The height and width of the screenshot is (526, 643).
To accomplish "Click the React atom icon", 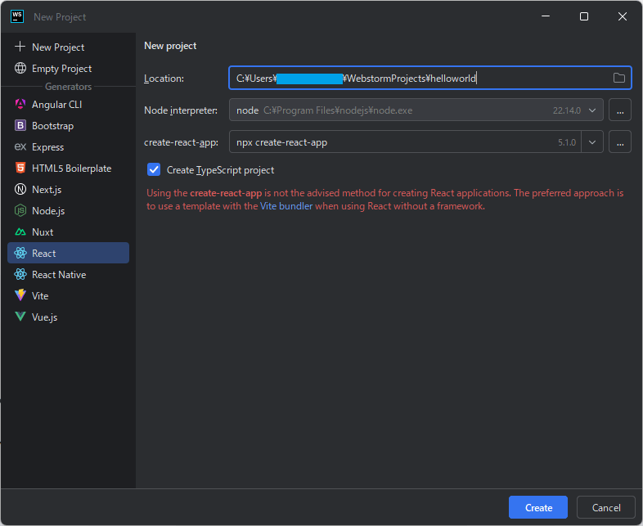I will point(20,253).
